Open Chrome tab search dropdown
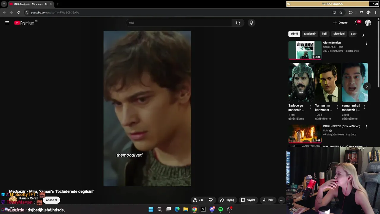This screenshot has height=214, width=380. tap(4, 4)
